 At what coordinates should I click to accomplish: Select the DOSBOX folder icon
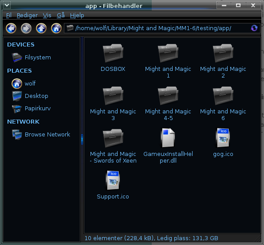(113, 53)
